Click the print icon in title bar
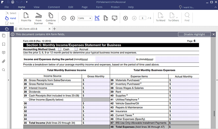Image resolution: width=218 pixels, height=129 pixels. point(13,2)
